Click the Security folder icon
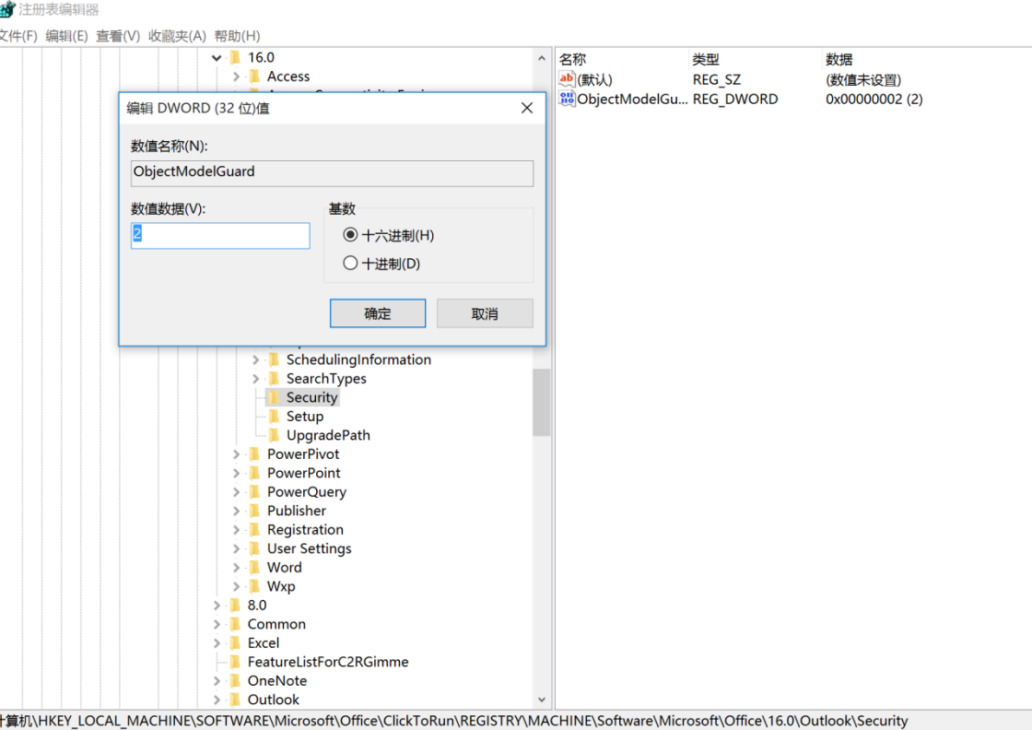The width and height of the screenshot is (1032, 730). click(274, 397)
